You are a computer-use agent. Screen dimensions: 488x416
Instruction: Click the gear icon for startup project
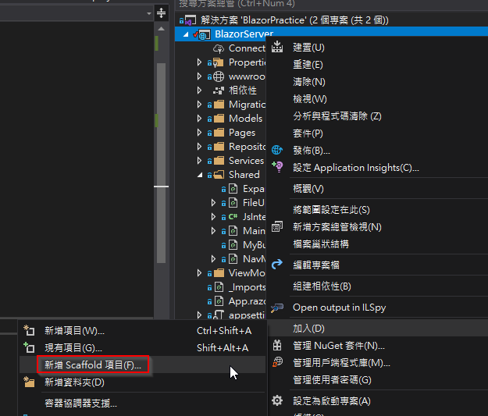coord(277,400)
